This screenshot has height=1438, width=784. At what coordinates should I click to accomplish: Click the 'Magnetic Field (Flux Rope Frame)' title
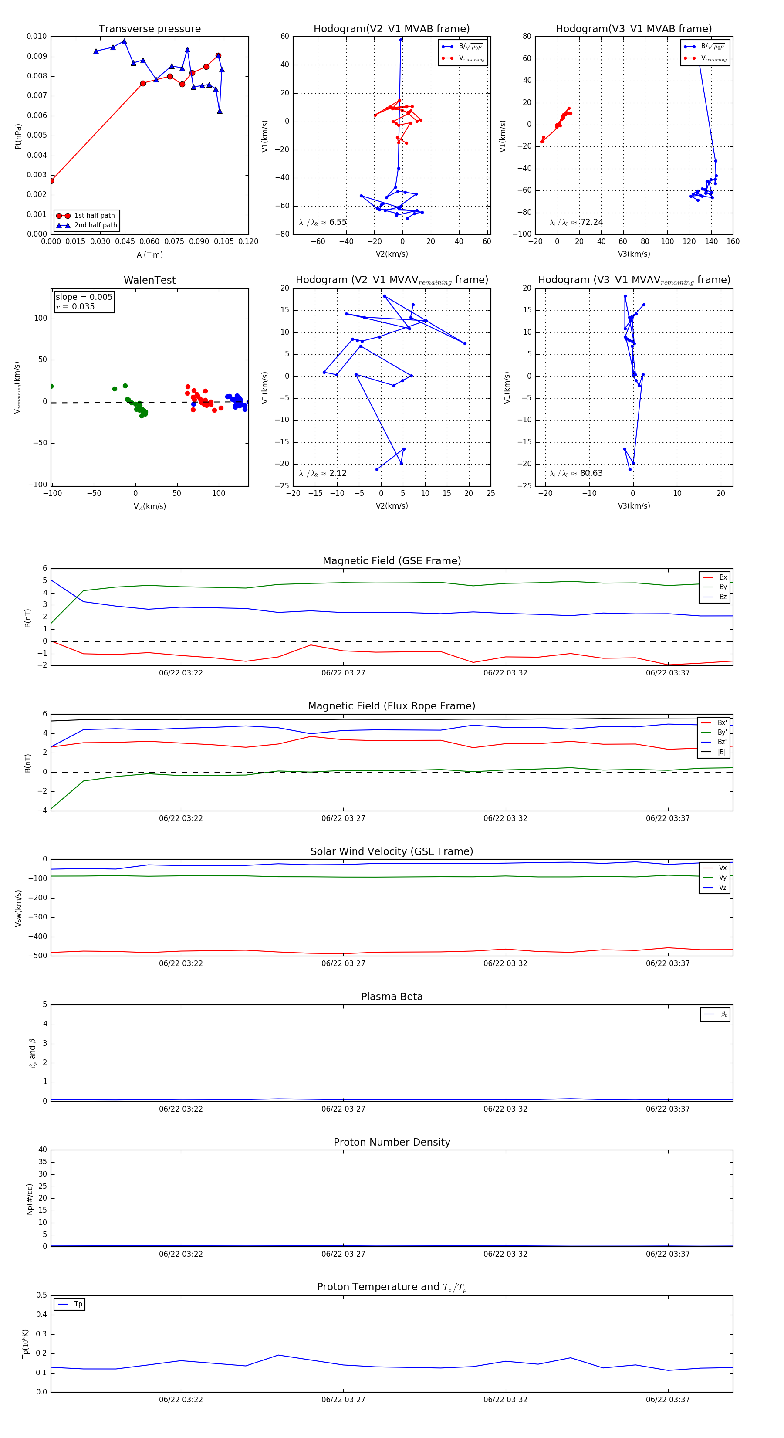[392, 706]
